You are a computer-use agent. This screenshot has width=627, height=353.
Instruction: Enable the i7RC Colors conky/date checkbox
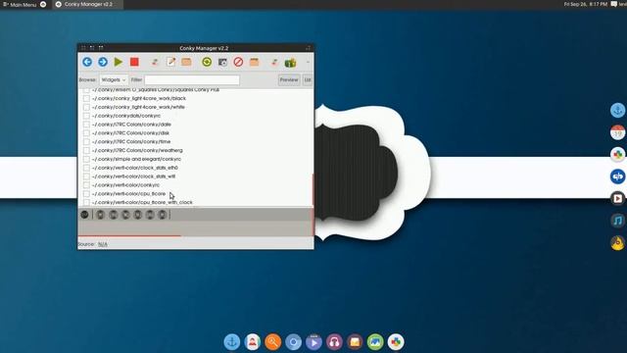[x=86, y=125]
